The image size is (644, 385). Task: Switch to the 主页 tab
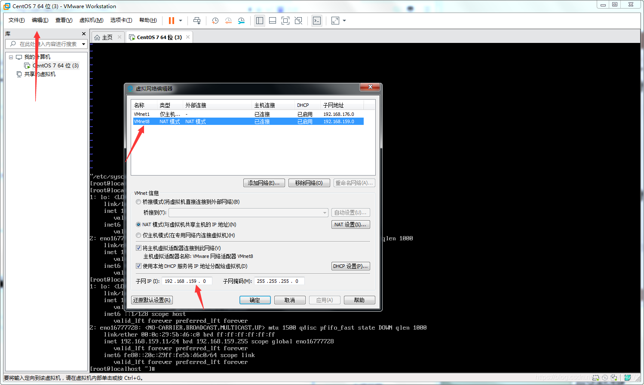(103, 37)
